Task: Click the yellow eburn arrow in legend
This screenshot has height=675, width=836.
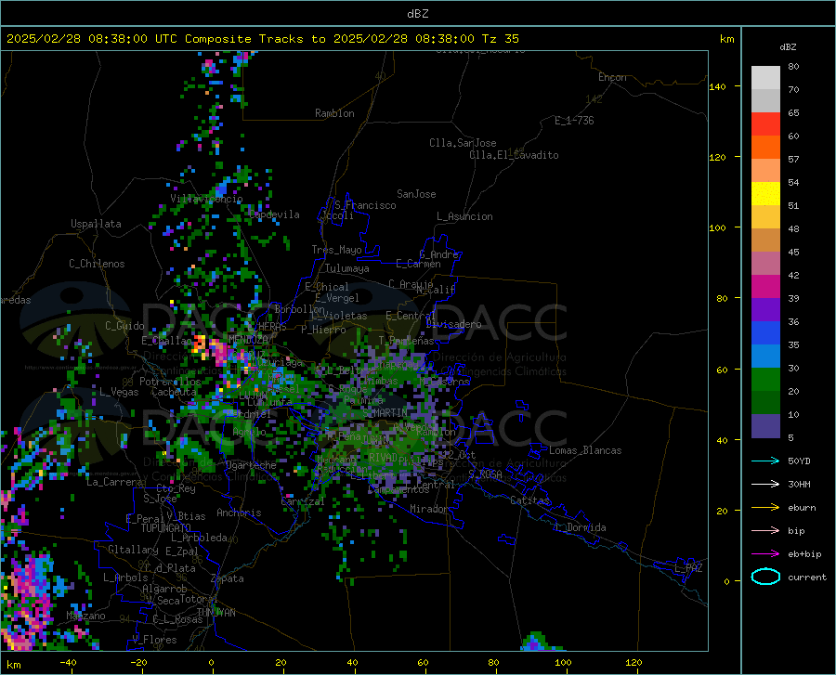Action: [765, 508]
